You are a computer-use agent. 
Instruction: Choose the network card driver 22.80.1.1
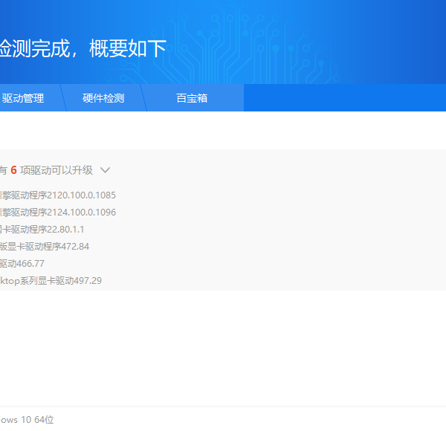click(42, 230)
